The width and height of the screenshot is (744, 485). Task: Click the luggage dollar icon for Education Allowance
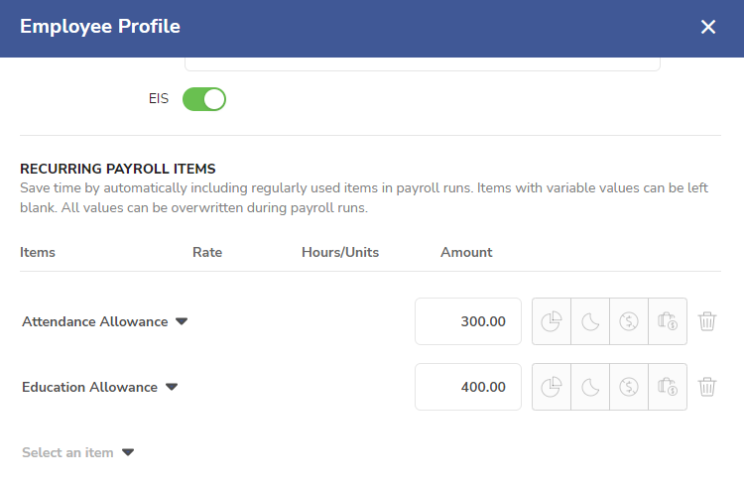pos(668,387)
